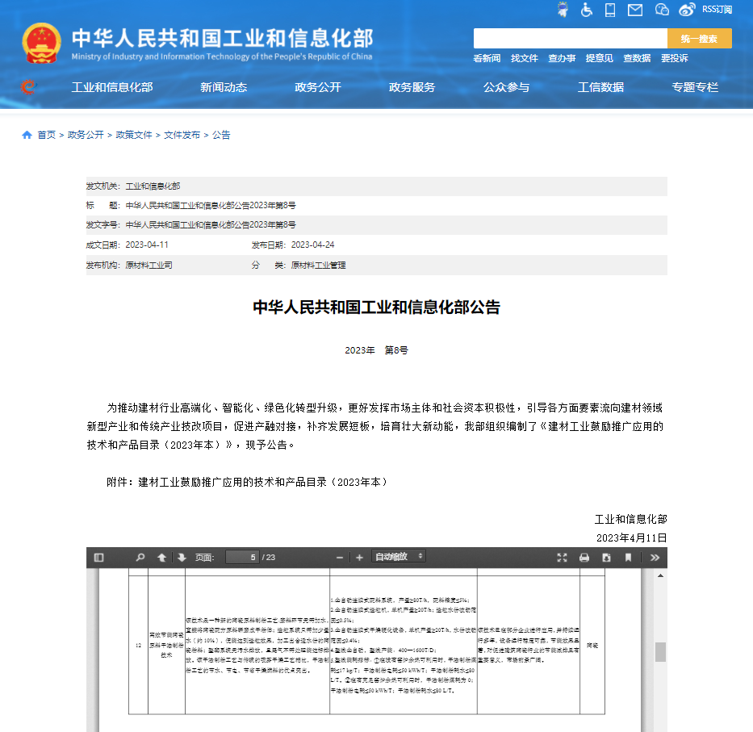
Task: Go to next PDF page
Action: point(182,557)
